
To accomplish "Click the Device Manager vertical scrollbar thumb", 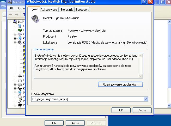I will 169,56.
